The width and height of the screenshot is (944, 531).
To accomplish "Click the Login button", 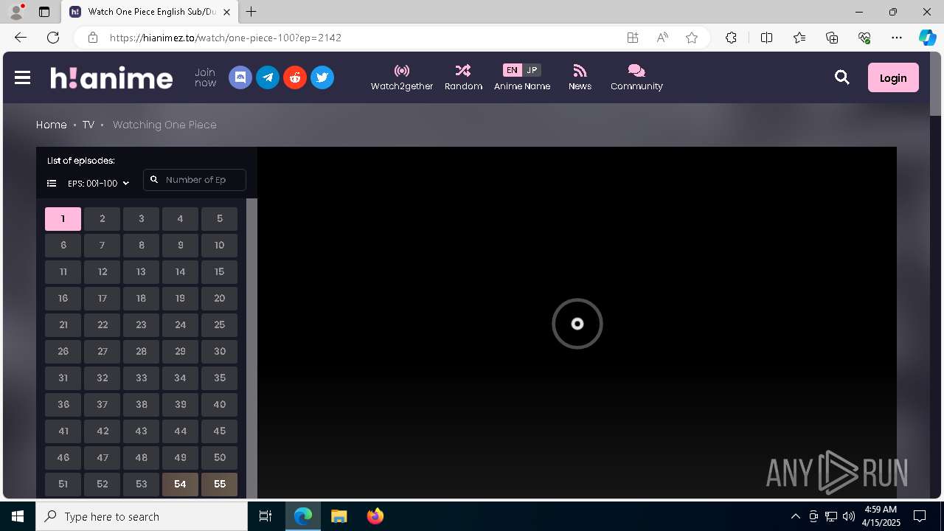I will (893, 77).
